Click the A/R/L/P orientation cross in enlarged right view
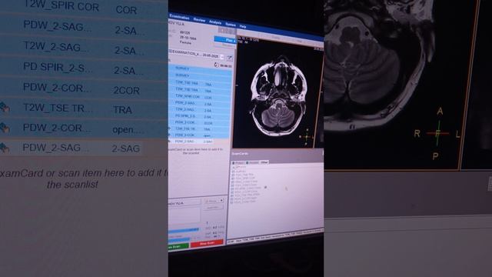Viewport: 492px width, 277px height. (437, 133)
